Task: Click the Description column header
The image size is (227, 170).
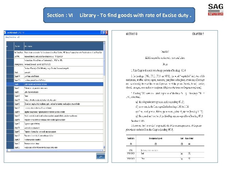Action: pyautogui.click(x=64, y=46)
